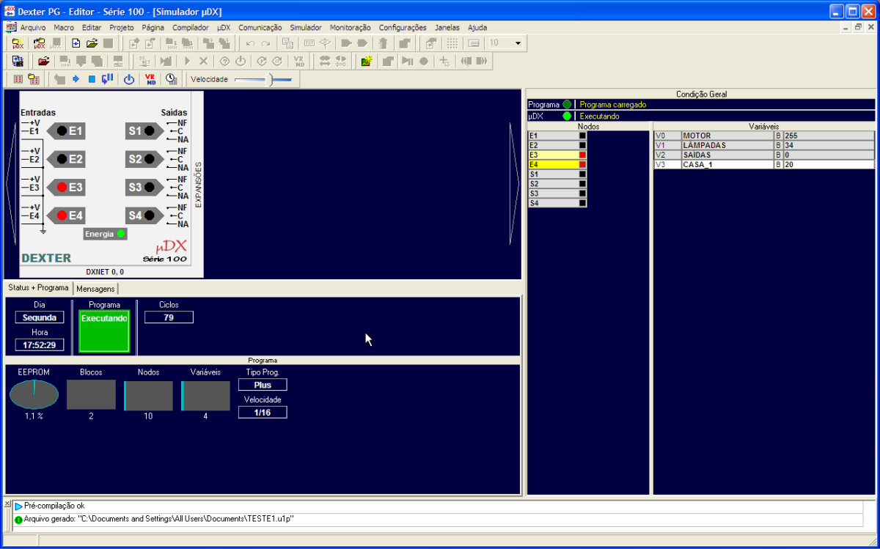
Task: Click the red open folder icon
Action: pyautogui.click(x=43, y=61)
